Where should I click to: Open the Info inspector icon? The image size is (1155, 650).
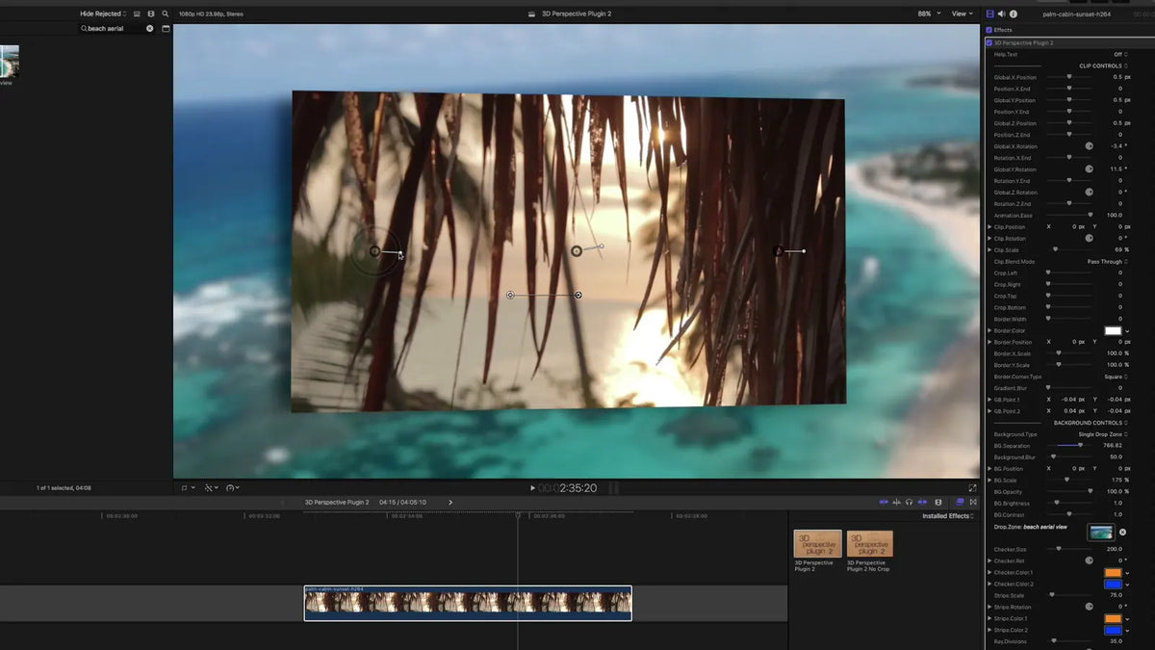(1014, 13)
